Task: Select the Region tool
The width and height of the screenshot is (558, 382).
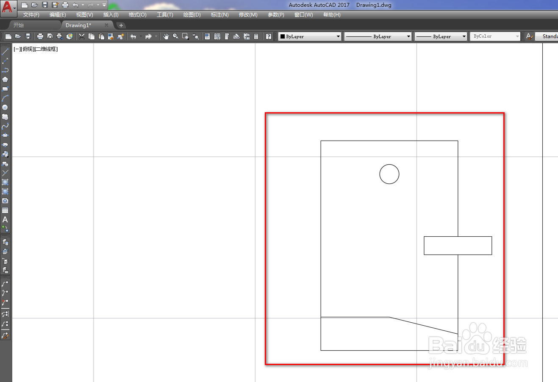Action: 5,201
